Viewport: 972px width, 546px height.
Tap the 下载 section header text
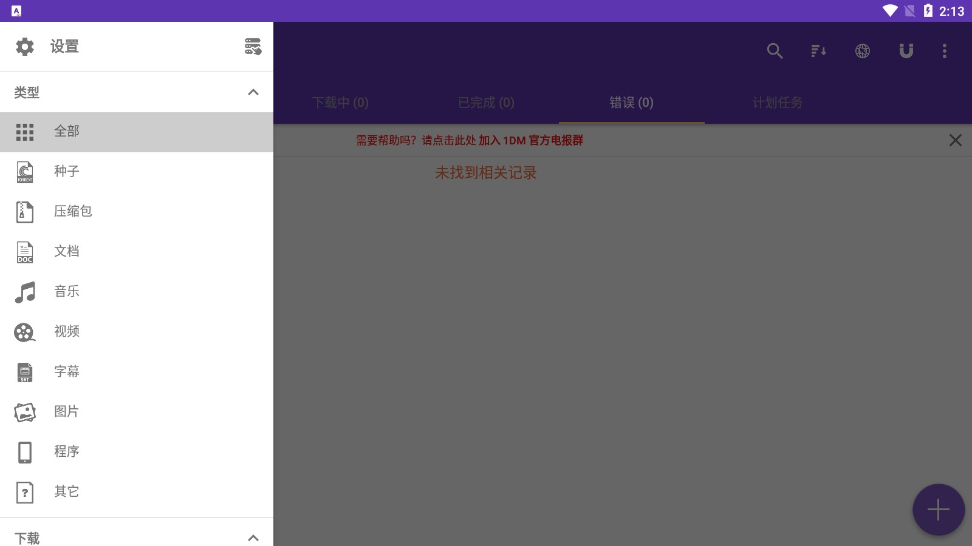27,539
